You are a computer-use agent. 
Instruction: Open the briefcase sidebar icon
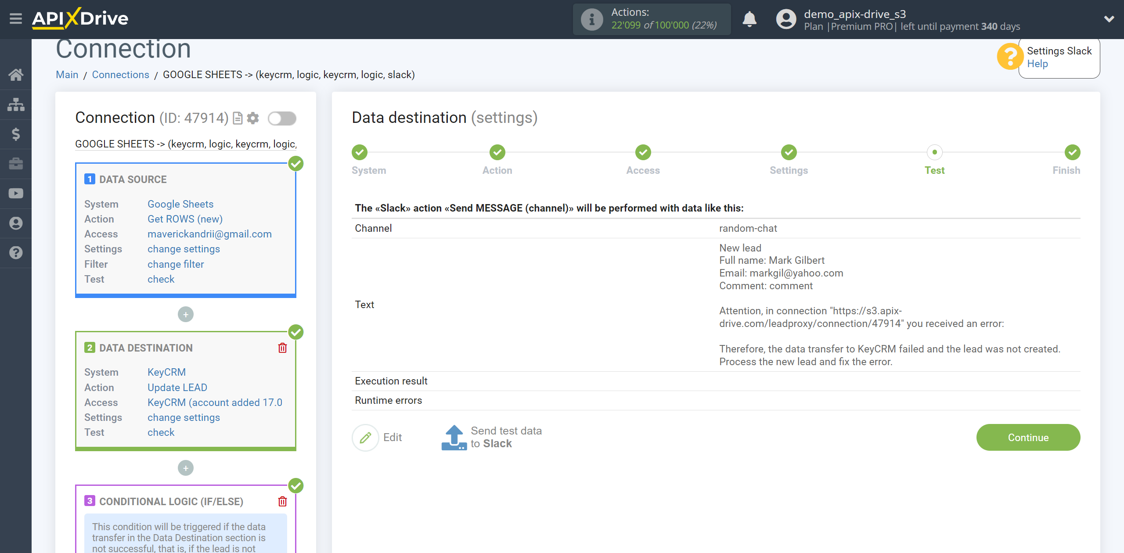[16, 164]
